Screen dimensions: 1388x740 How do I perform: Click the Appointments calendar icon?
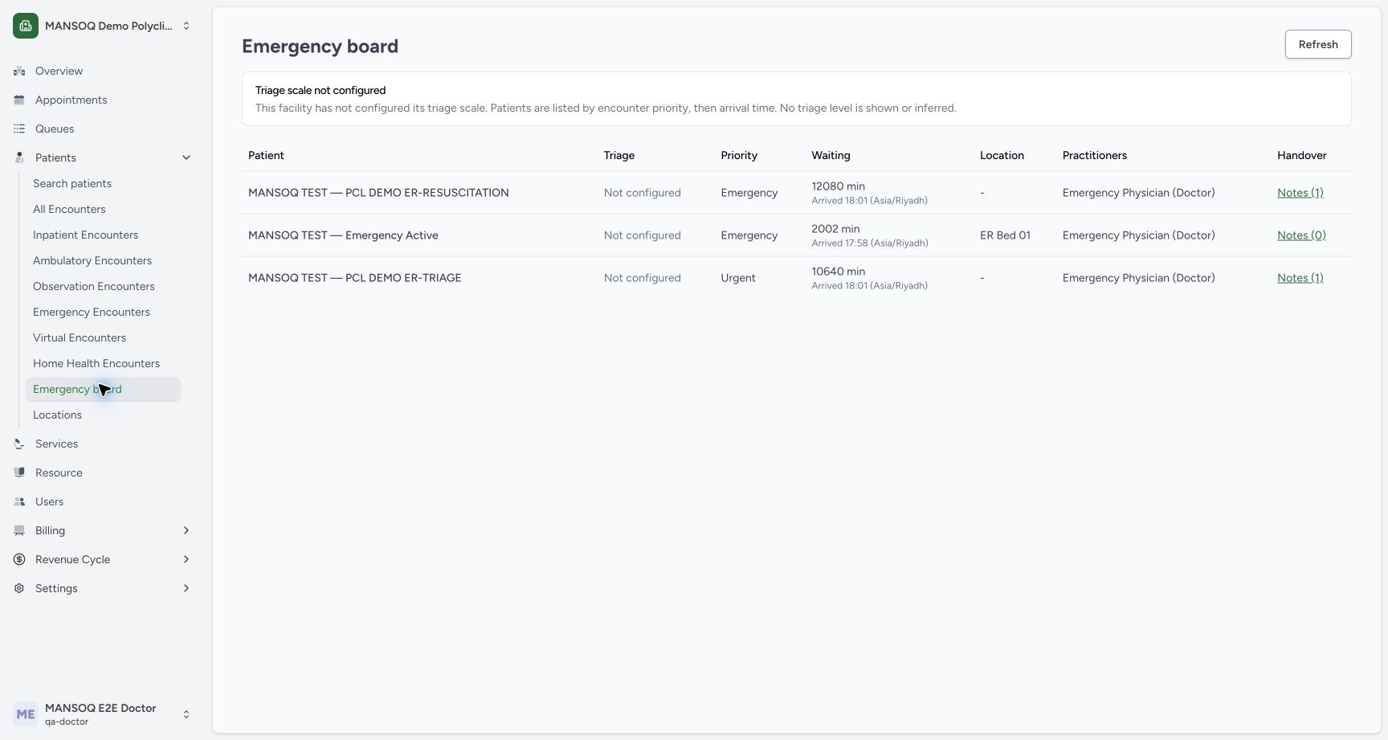[x=19, y=100]
